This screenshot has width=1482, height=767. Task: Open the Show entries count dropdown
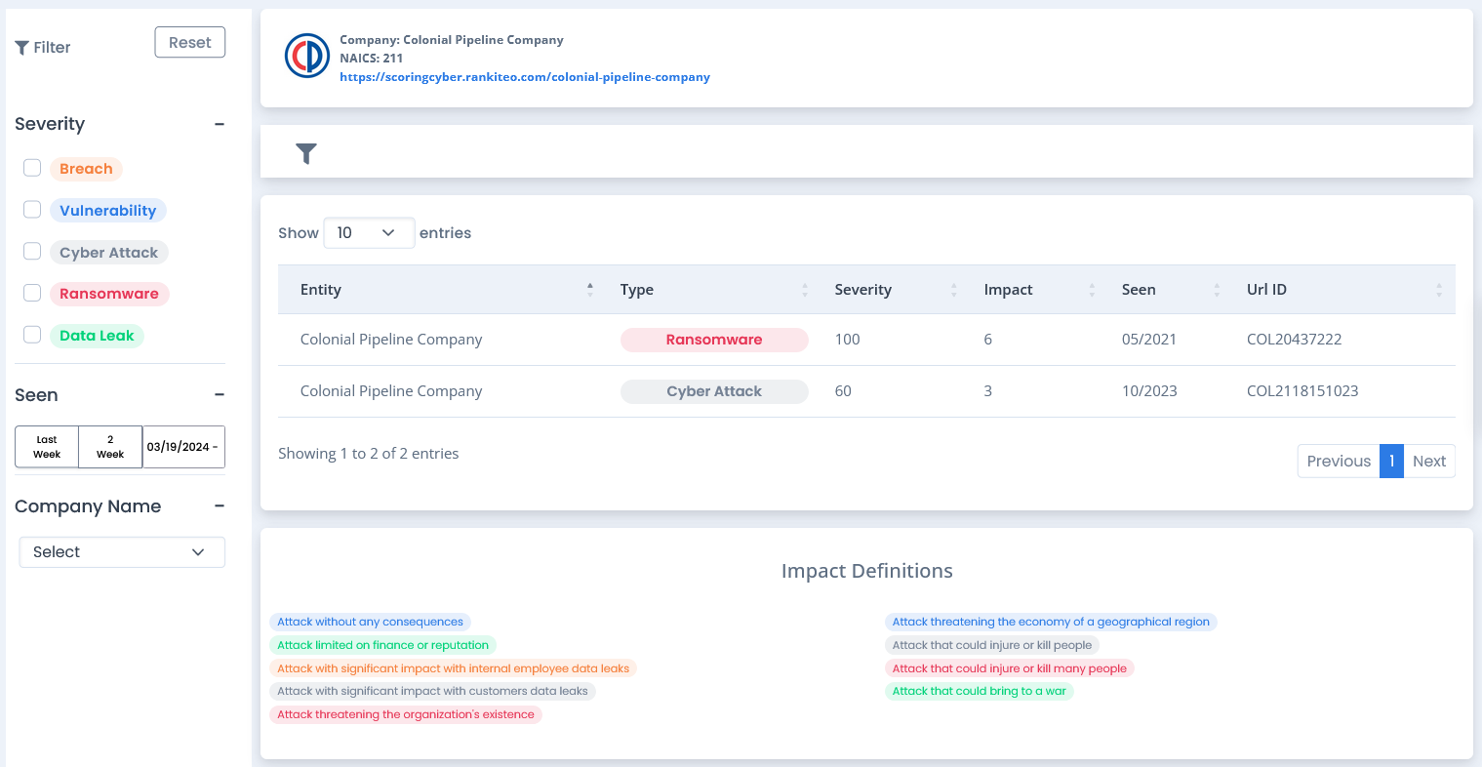[368, 233]
